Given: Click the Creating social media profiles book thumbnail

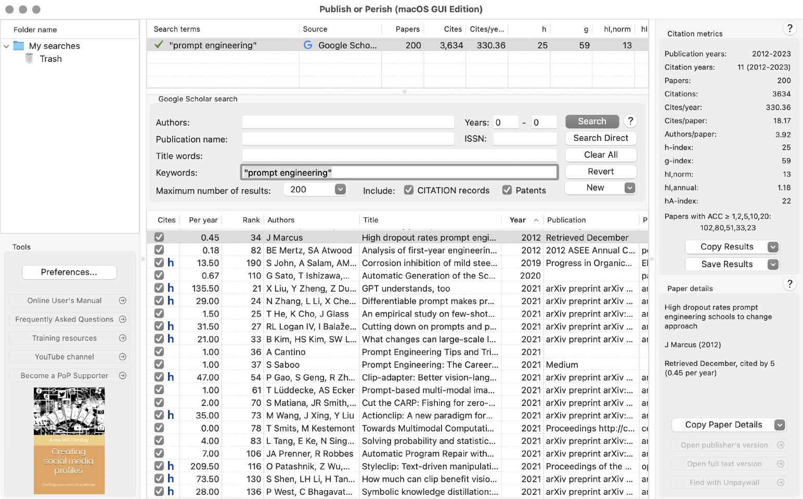Looking at the screenshot, I should point(69,440).
